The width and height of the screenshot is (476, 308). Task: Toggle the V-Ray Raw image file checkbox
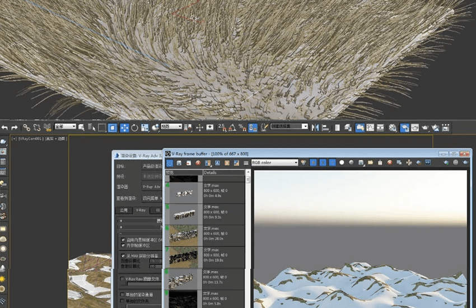pyautogui.click(x=123, y=278)
